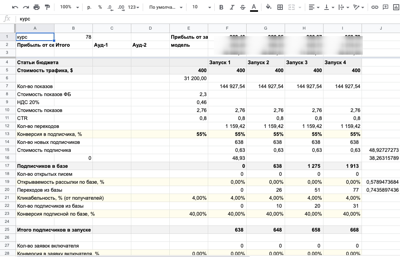Toggle bold formatting
The width and height of the screenshot is (400, 257).
[x=222, y=7]
